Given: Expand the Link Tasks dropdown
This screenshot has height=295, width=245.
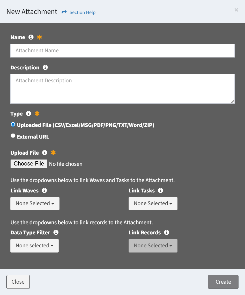Looking at the screenshot, I should [x=153, y=204].
